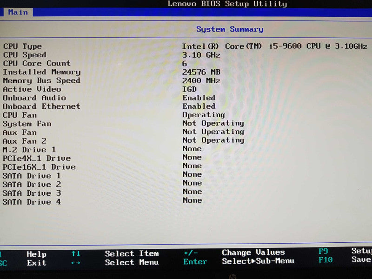Select the PCIe4X_1 Drive label

tap(37, 158)
